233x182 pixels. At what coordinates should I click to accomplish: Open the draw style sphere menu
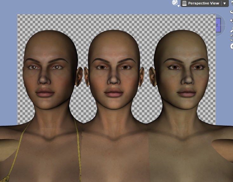175,3
